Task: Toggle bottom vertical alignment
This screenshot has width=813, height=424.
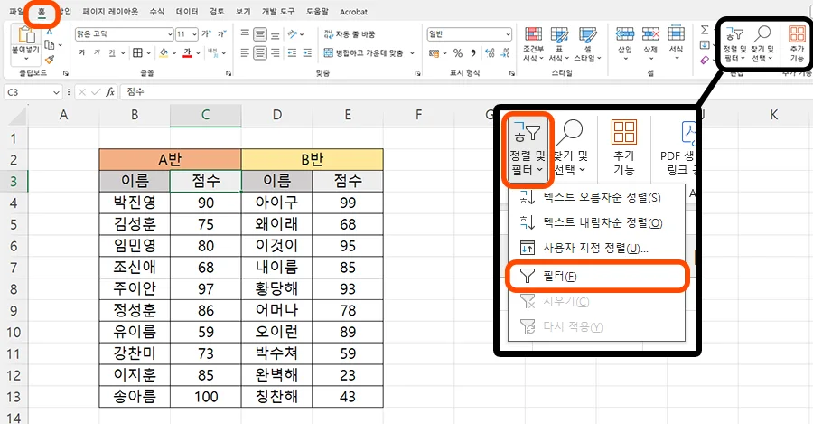Action: 276,34
